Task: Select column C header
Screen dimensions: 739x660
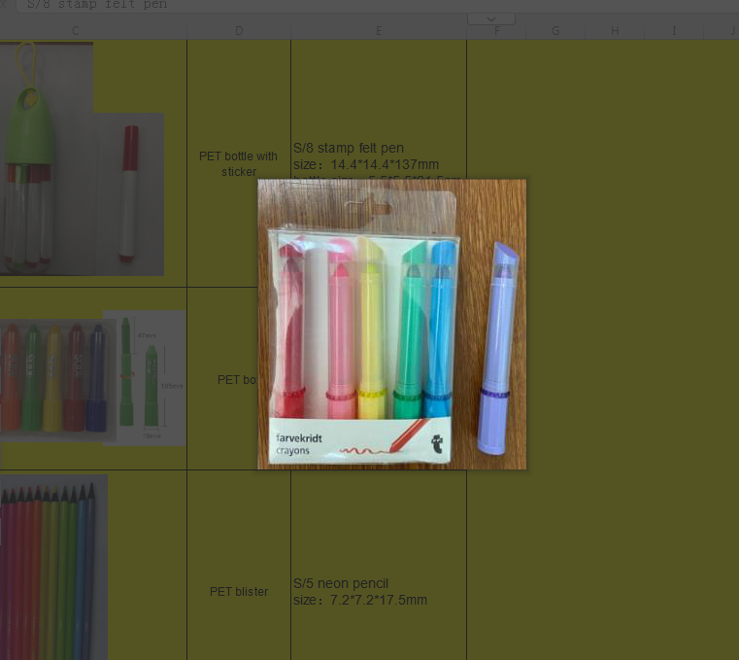Action: (76, 31)
